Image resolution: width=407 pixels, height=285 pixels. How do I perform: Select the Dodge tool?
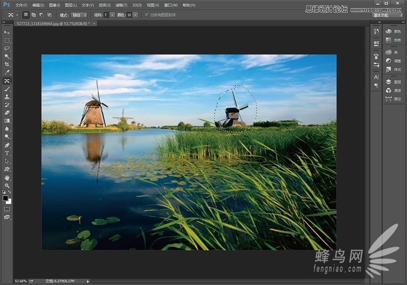coord(7,136)
